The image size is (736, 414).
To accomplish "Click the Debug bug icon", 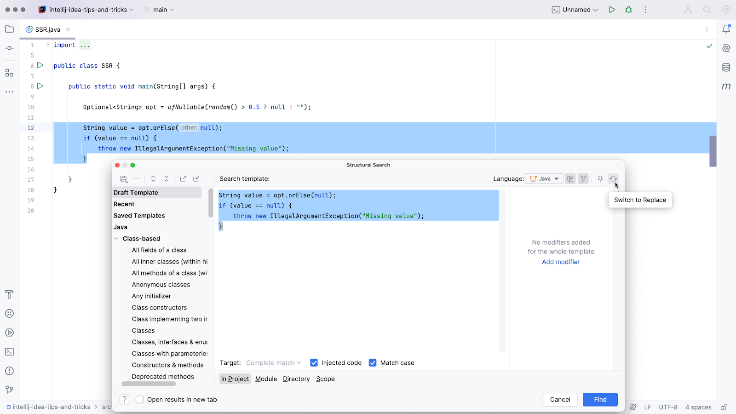I will [629, 10].
